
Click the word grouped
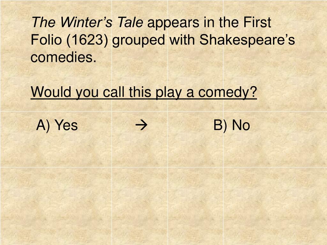tap(139, 40)
